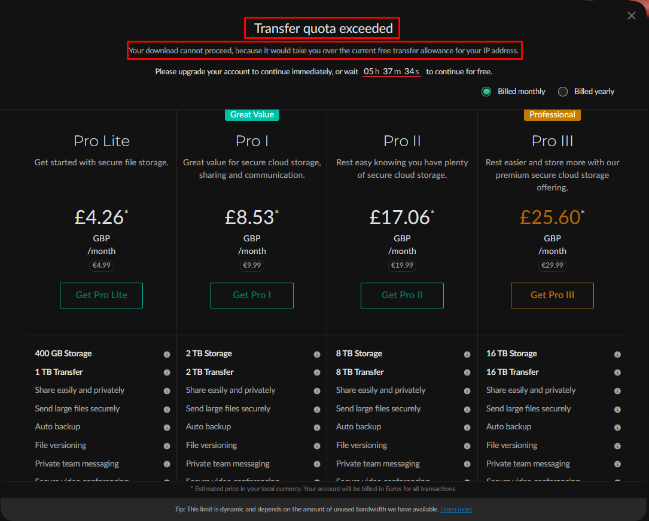
Task: Open info for Pro Lite Auto backup
Action: [x=167, y=428]
